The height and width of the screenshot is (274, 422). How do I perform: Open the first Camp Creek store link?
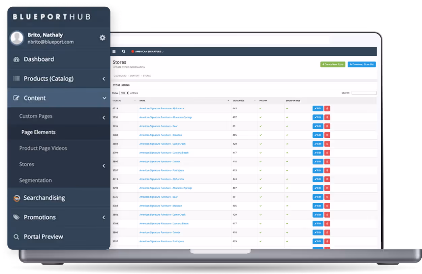tap(162, 144)
